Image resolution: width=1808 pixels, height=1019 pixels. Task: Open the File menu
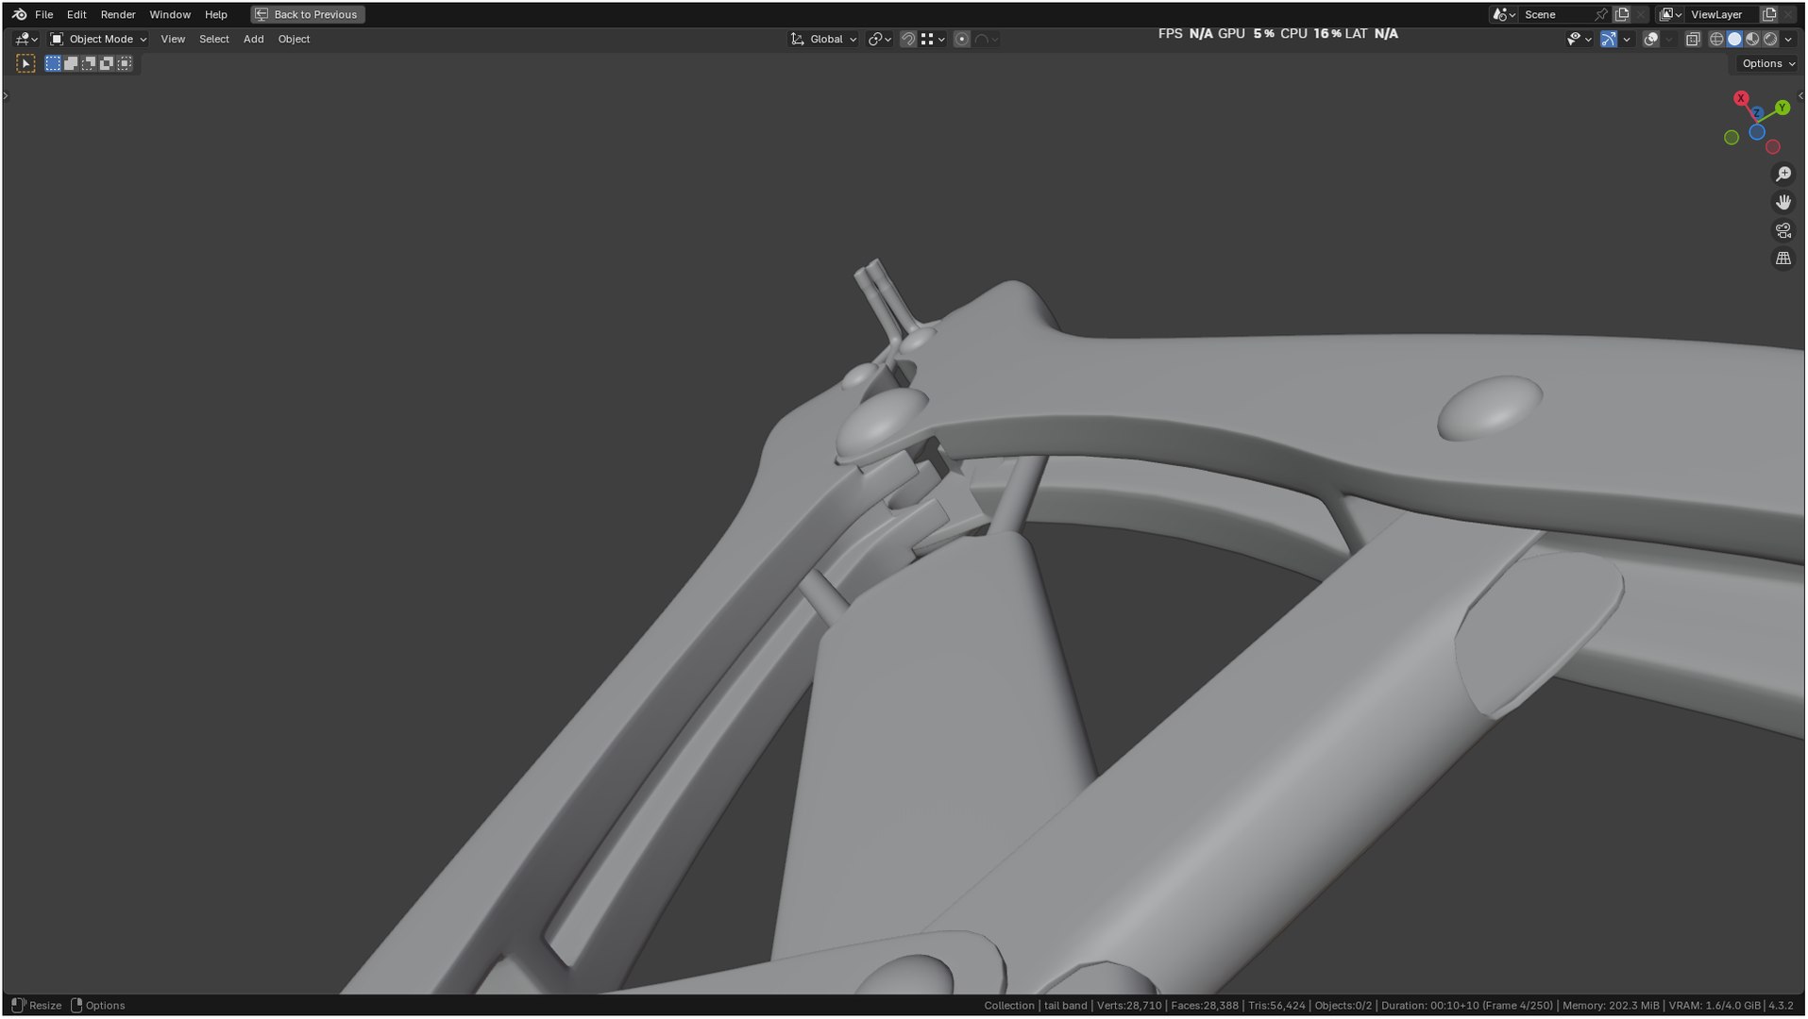tap(43, 14)
